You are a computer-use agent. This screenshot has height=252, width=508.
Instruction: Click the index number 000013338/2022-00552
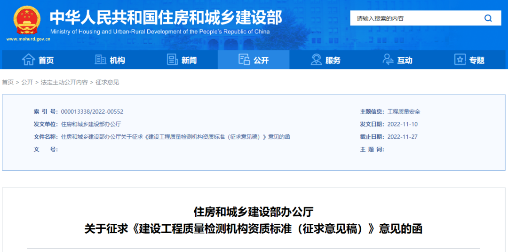92,112
